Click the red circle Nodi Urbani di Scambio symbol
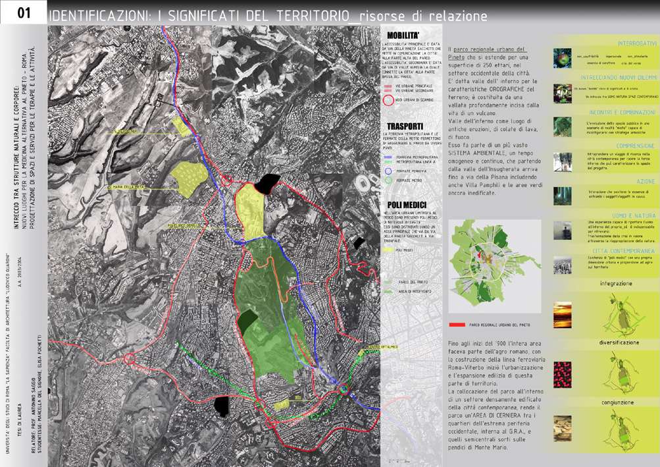The image size is (660, 467). pyautogui.click(x=387, y=101)
